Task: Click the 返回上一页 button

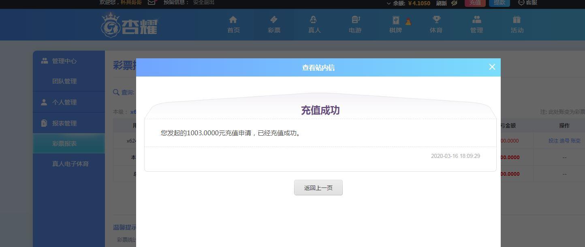Action: (318, 187)
